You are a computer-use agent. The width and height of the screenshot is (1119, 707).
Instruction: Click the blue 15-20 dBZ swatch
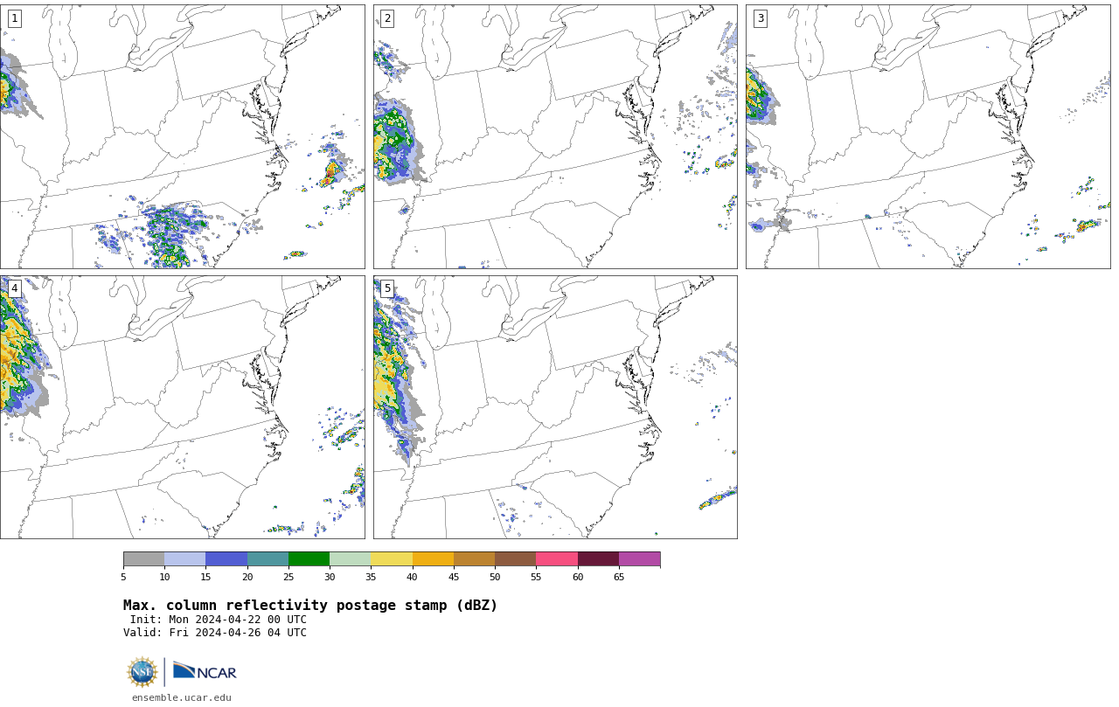tap(226, 559)
